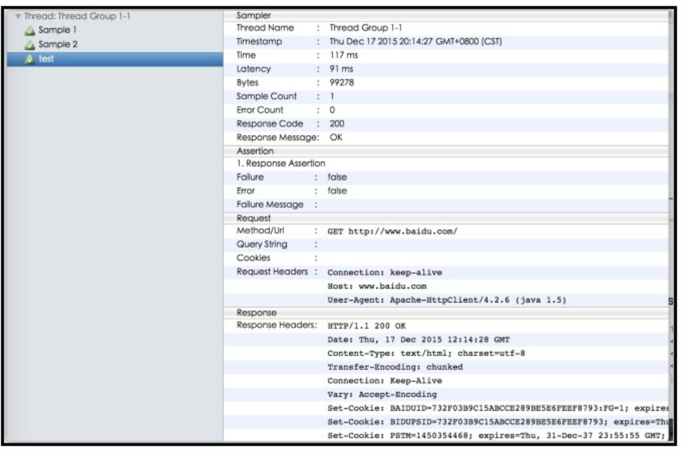Viewport: 682px width, 450px height.
Task: Click the Thread Name value Thread Group 1-1
Action: [365, 28]
